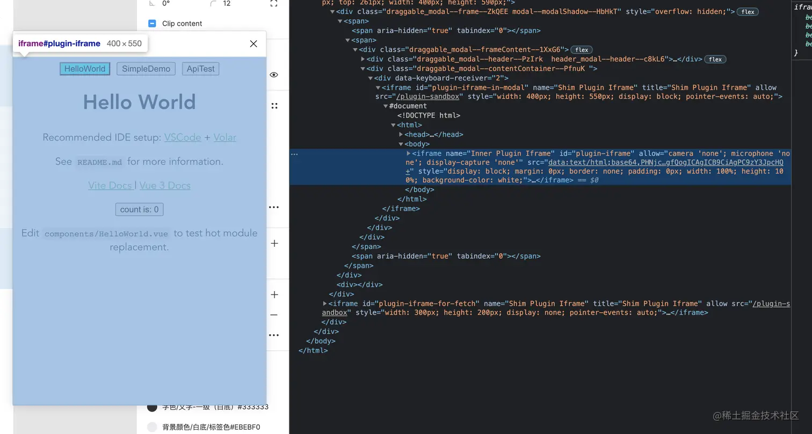
Task: Click the dark #333333 color swatch
Action: (153, 407)
